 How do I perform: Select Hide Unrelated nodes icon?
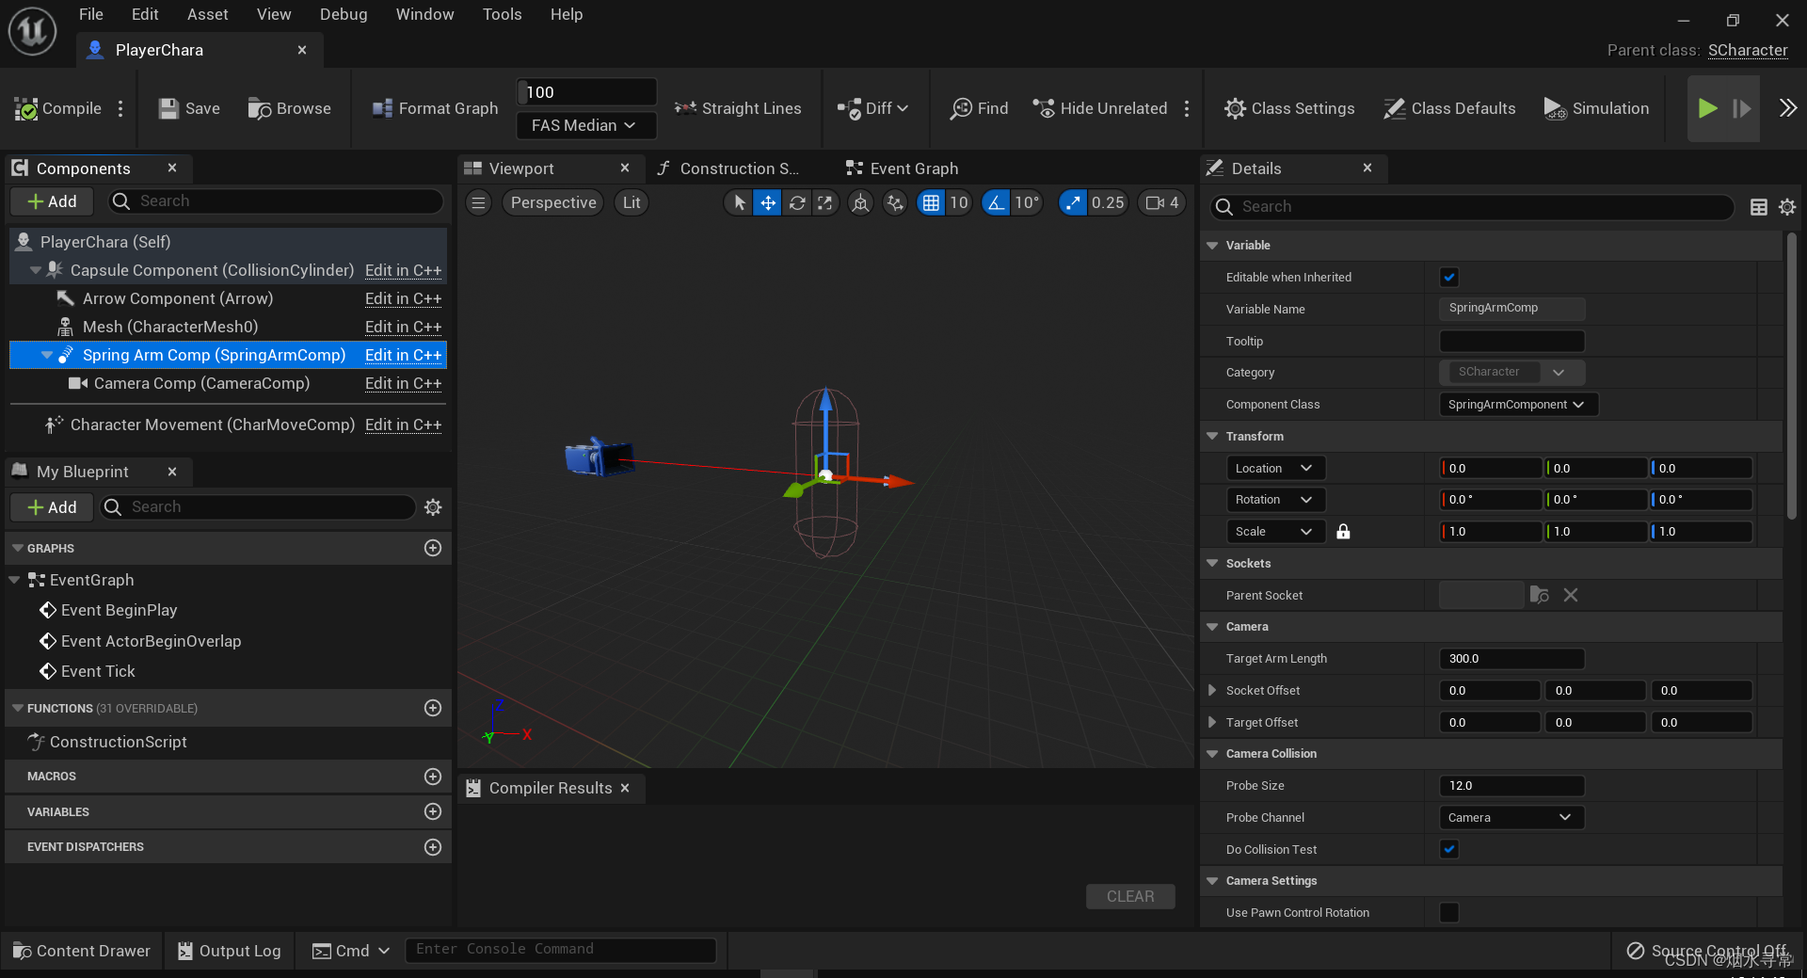pos(1043,108)
